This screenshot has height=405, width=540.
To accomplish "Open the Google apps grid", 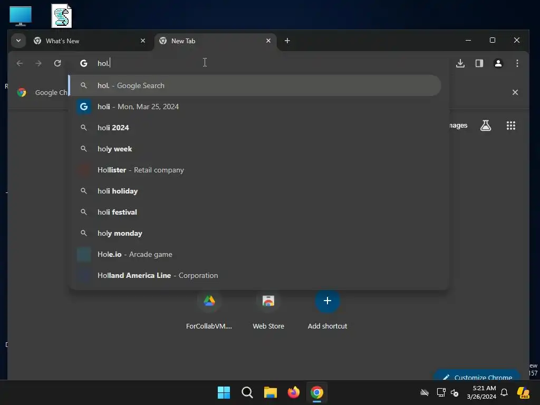I will pos(511,126).
